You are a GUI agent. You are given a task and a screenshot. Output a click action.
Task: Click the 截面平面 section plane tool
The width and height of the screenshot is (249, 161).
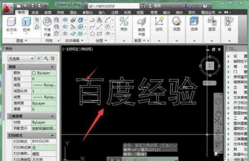point(142,26)
